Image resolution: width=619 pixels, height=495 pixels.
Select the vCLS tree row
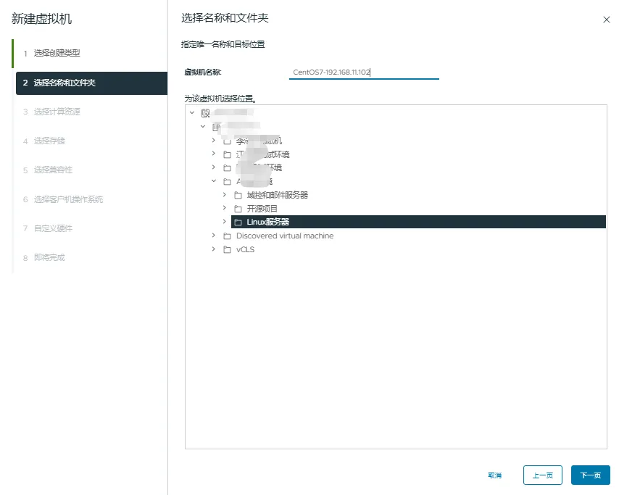(245, 249)
